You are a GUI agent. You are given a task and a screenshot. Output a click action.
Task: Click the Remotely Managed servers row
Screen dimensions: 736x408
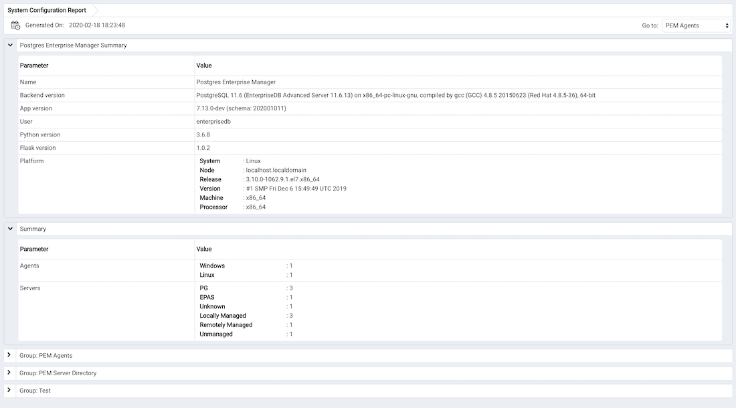coord(246,324)
